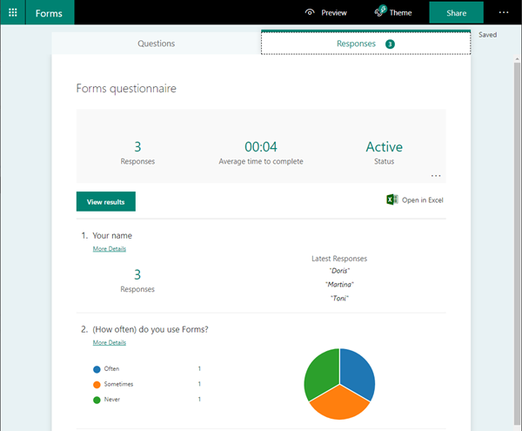Open More Details for Your name question
This screenshot has width=522, height=431.
click(x=110, y=249)
